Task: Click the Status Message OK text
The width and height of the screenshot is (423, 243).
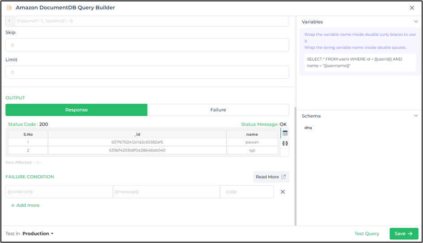Action: tap(263, 124)
